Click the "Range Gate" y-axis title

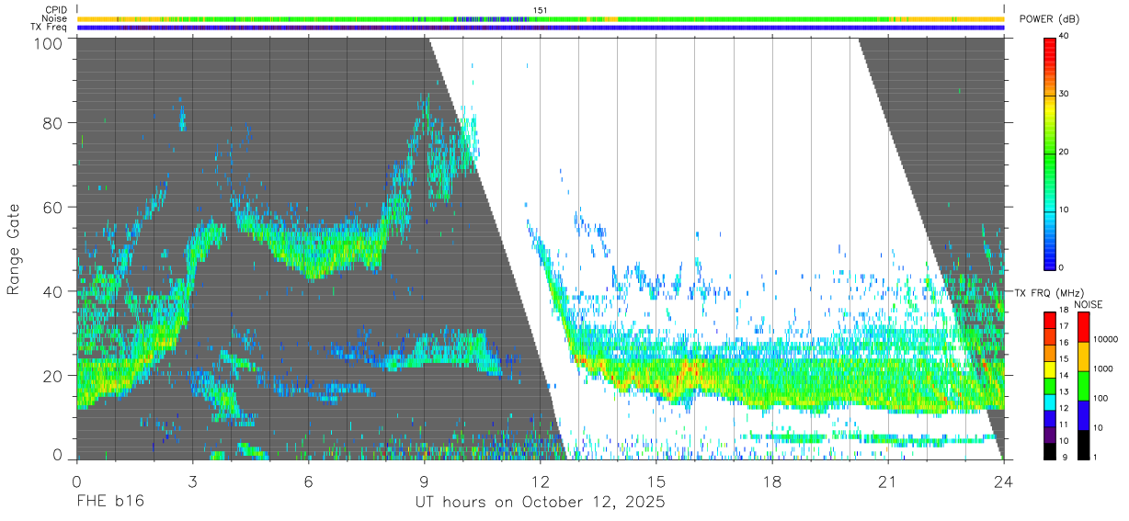pyautogui.click(x=14, y=249)
